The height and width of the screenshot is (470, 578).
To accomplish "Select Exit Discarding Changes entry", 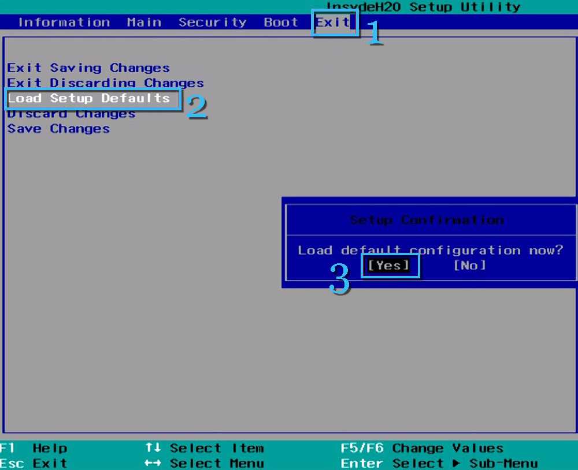I will 105,83.
